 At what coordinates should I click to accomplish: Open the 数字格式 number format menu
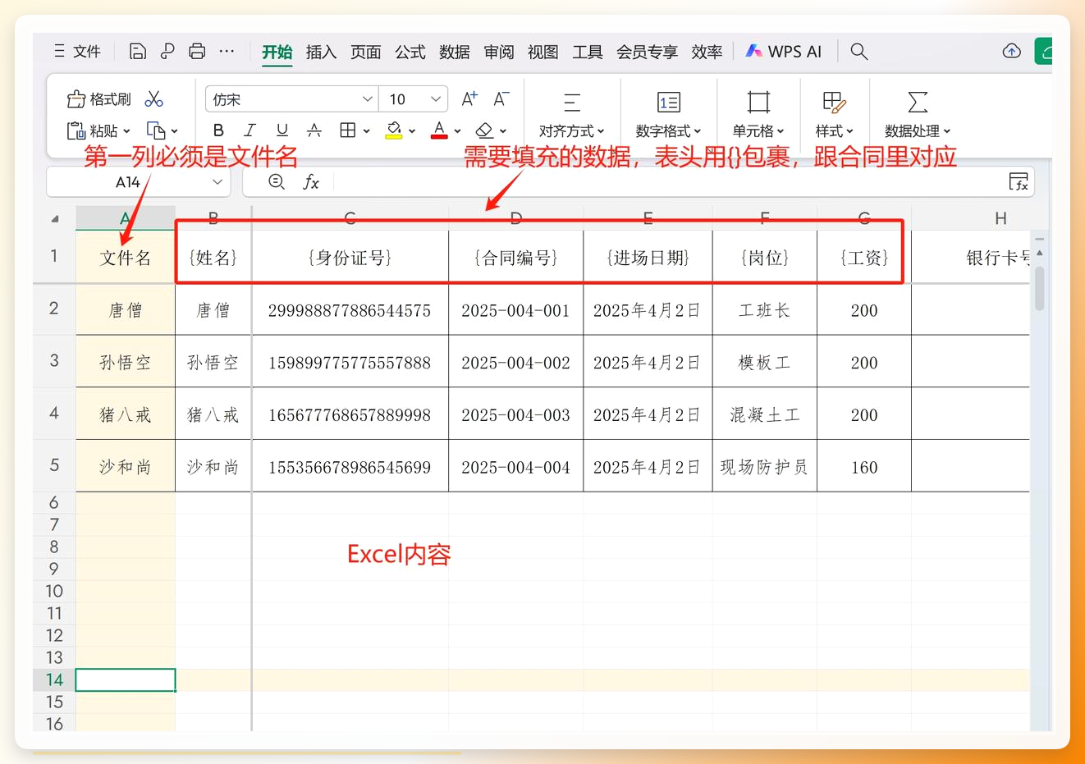[669, 114]
